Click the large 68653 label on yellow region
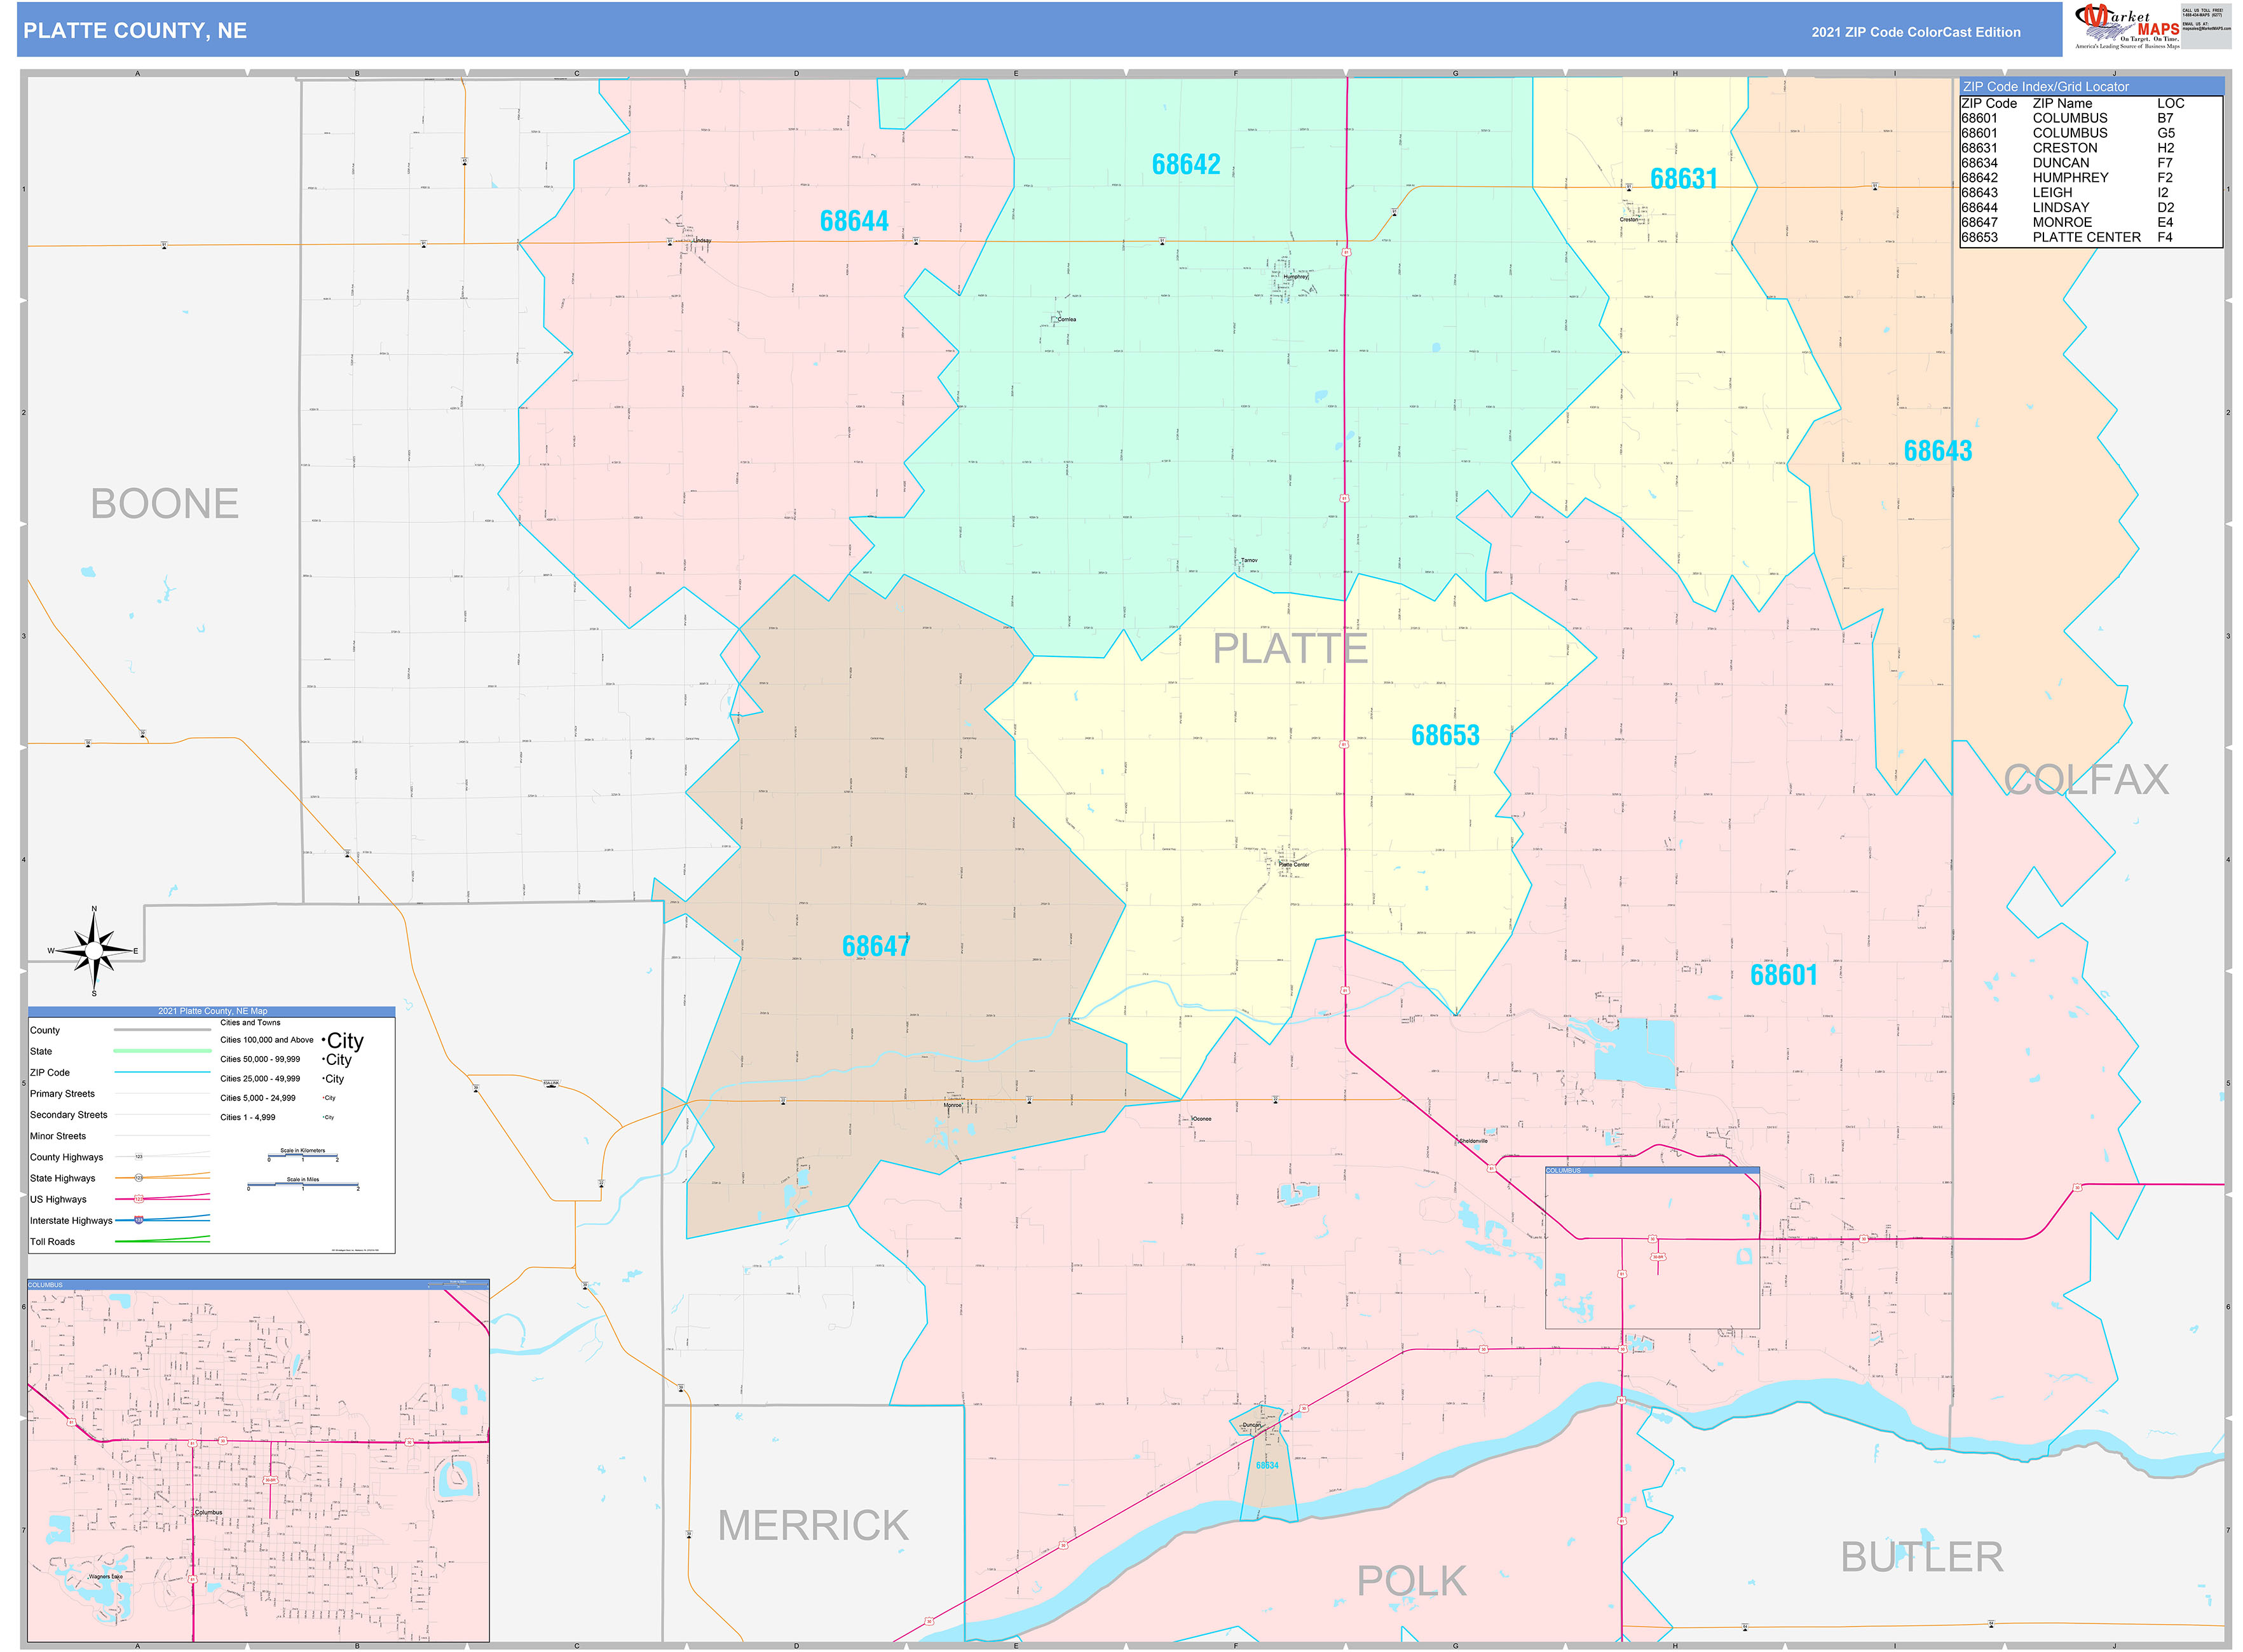Image resolution: width=2243 pixels, height=1652 pixels. [x=1445, y=736]
